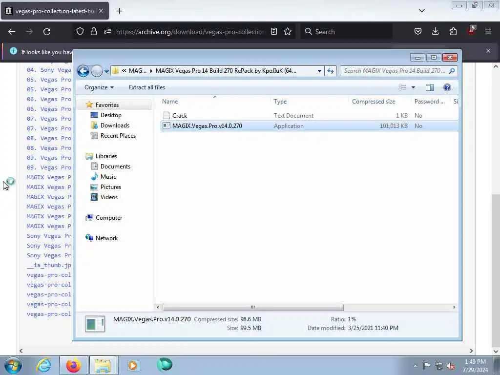500x375 pixels.
Task: Switch to Windows Explorer on taskbar
Action: click(x=103, y=365)
